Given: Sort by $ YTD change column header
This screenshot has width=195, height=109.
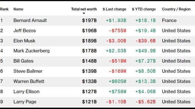Looking at the screenshot, I should point(144,9).
